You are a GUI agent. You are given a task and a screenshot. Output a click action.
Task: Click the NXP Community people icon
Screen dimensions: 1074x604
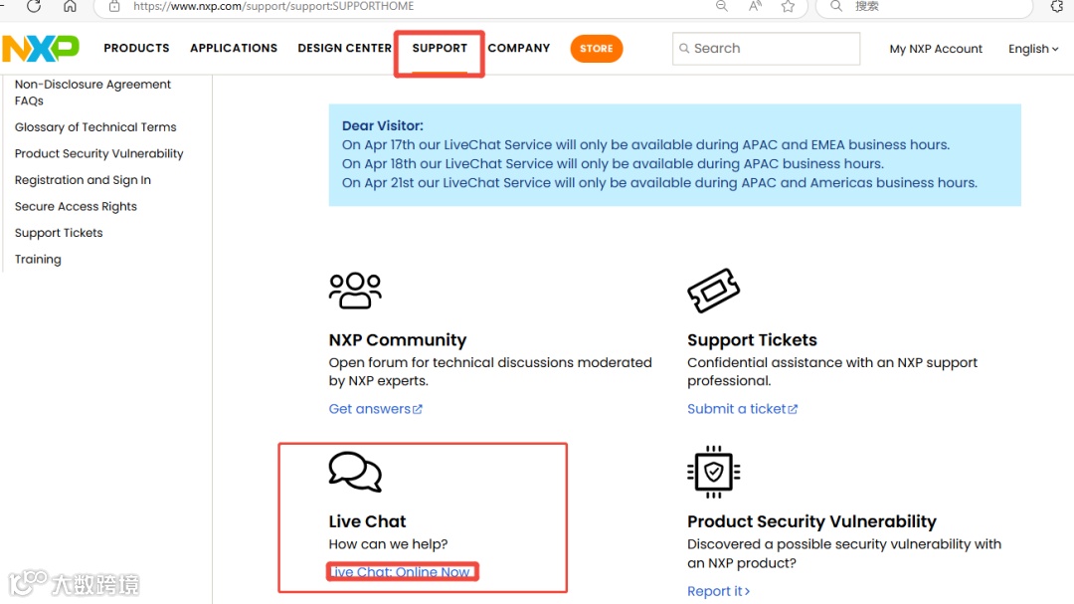point(355,291)
